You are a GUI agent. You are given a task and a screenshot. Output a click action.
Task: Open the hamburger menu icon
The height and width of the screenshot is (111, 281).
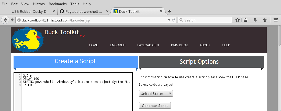pyautogui.click(x=276, y=20)
